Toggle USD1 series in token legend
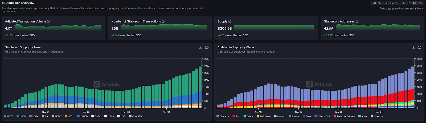426x123 pixels. (x=69, y=116)
